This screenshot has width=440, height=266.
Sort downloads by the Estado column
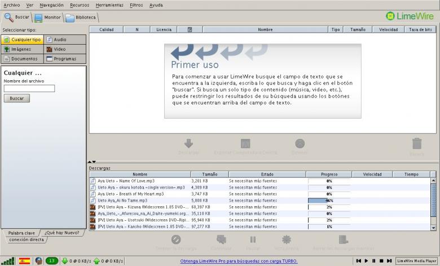tap(267, 175)
